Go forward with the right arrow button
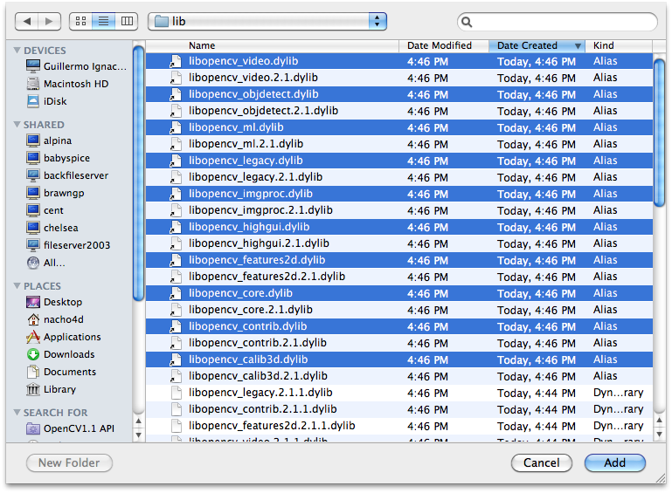The image size is (672, 493). coord(49,22)
